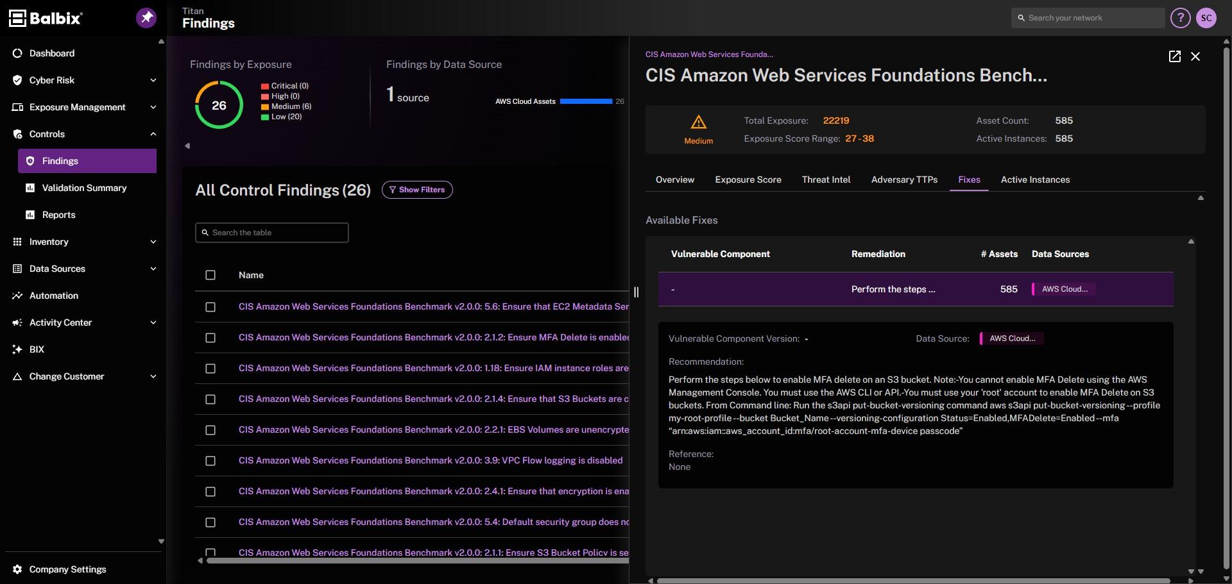Check the 2.4.1 encryption finding
Image resolution: width=1232 pixels, height=584 pixels.
[x=210, y=492]
